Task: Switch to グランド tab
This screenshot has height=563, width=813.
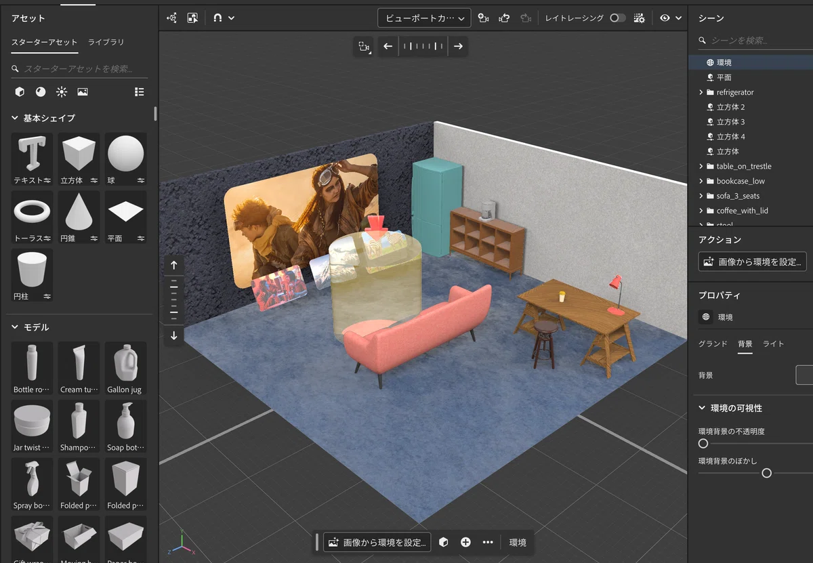Action: [713, 344]
